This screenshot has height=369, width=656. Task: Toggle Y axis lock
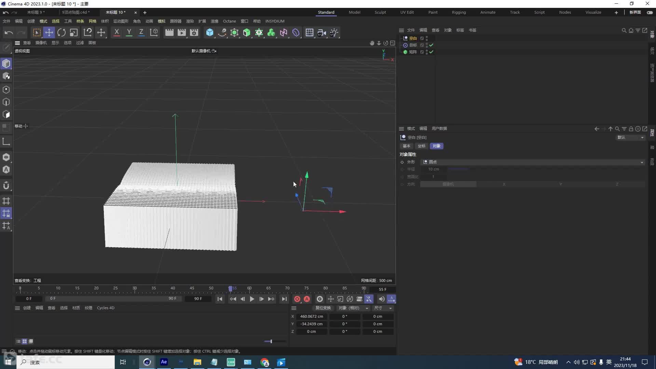(129, 32)
